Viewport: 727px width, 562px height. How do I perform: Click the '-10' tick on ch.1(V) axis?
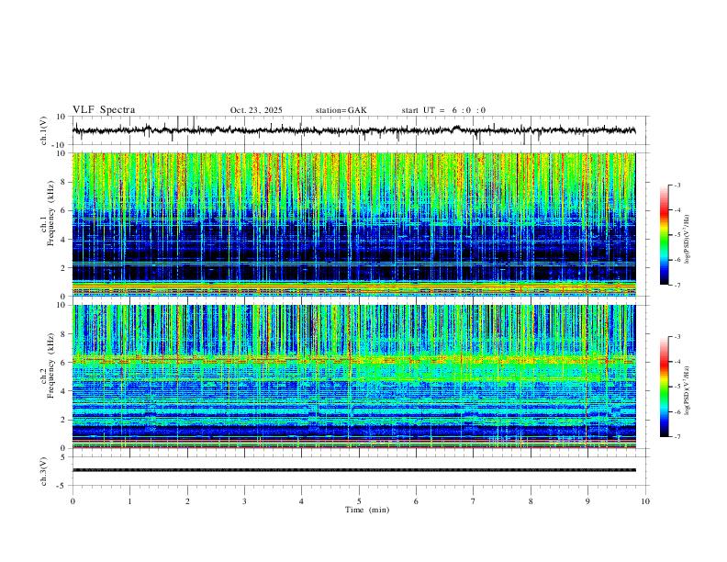[x=61, y=145]
